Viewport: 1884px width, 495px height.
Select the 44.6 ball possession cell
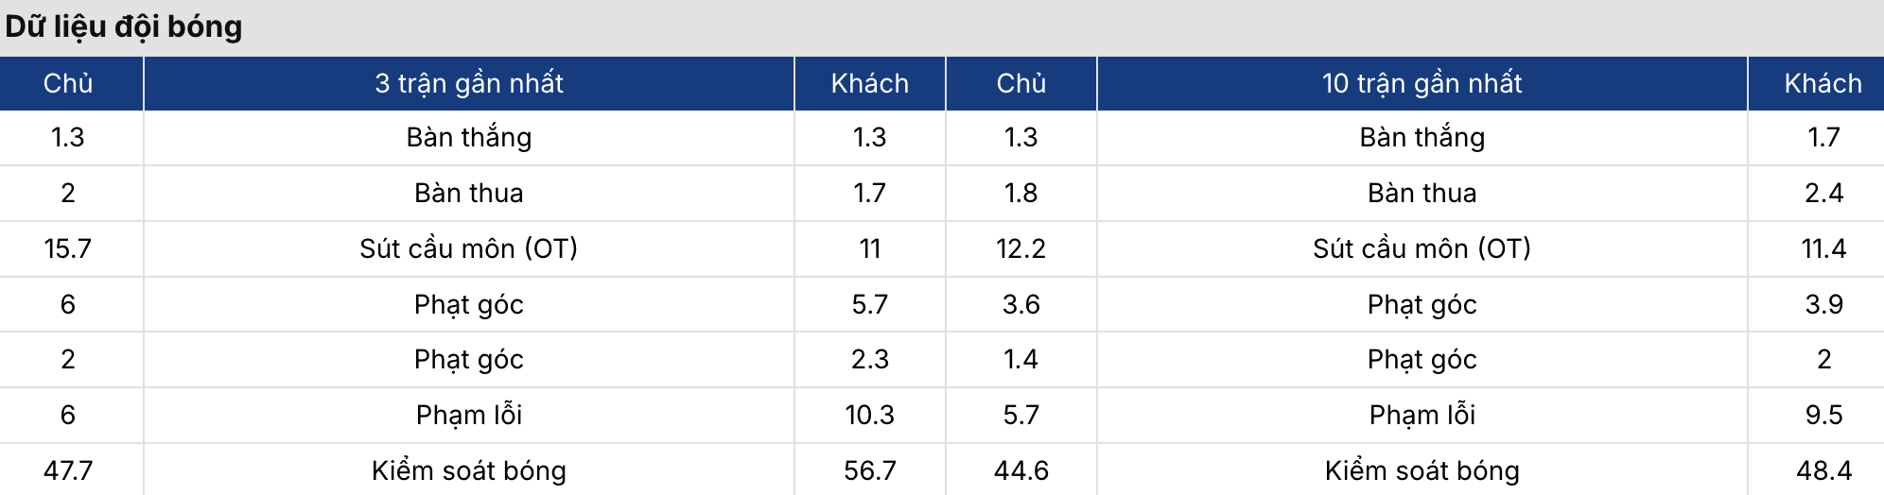(1020, 470)
